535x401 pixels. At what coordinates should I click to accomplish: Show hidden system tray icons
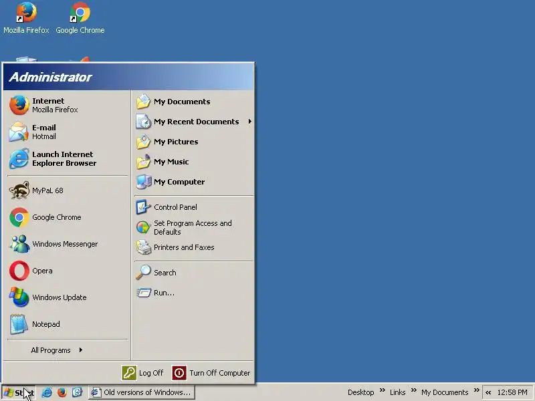coord(488,392)
